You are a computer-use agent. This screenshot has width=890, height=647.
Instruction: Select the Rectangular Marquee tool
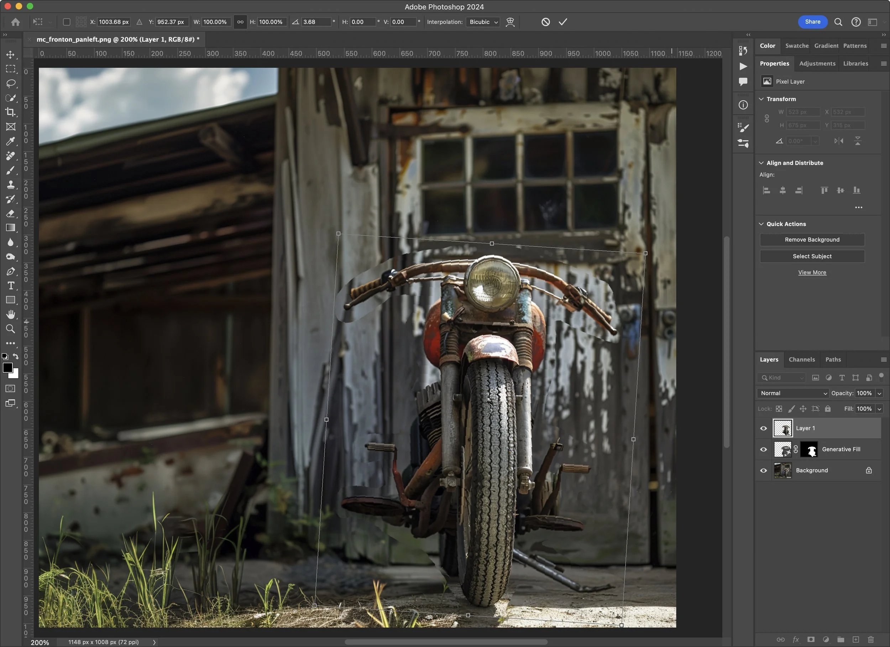pos(11,69)
